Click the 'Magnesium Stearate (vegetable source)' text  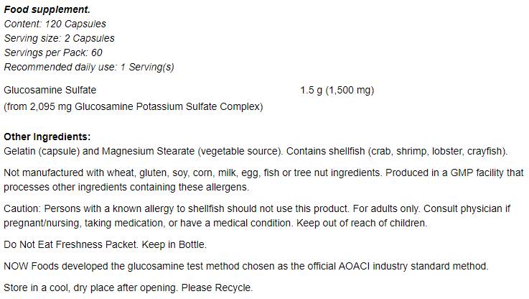190,151
